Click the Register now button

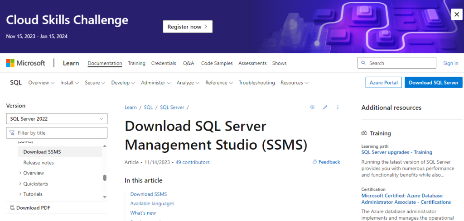tap(188, 27)
